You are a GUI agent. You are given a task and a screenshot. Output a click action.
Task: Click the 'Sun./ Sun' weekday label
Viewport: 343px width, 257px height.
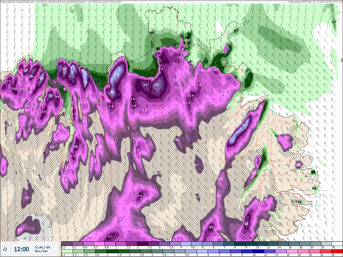41,251
